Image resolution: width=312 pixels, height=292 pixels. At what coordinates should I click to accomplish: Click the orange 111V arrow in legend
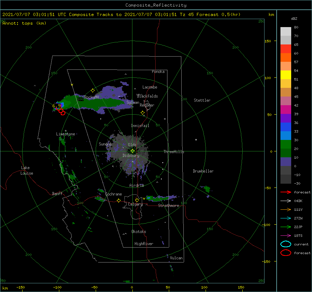coord(286,209)
